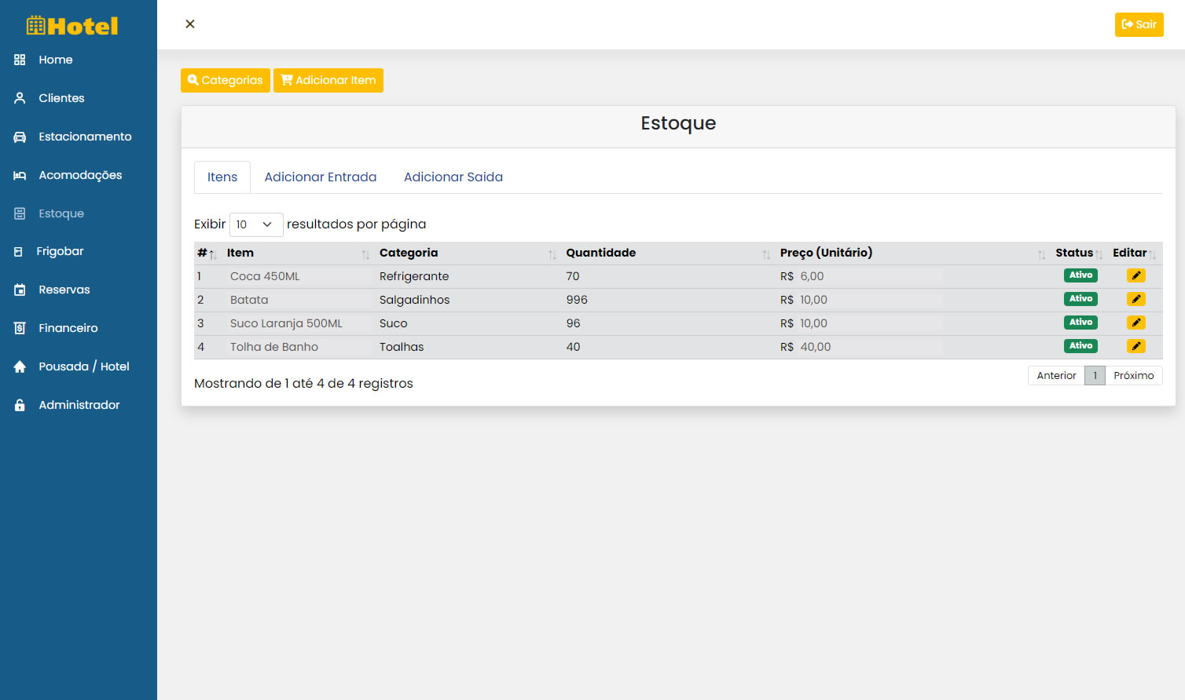1185x700 pixels.
Task: Go to the Próximo page
Action: [x=1133, y=376]
